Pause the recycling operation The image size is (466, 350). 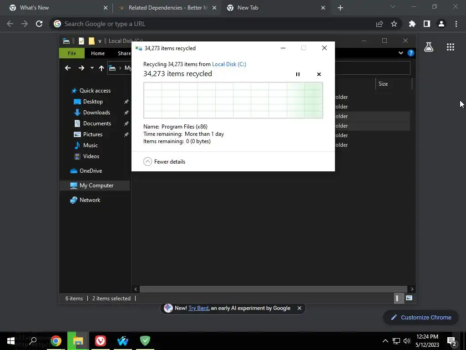(298, 74)
